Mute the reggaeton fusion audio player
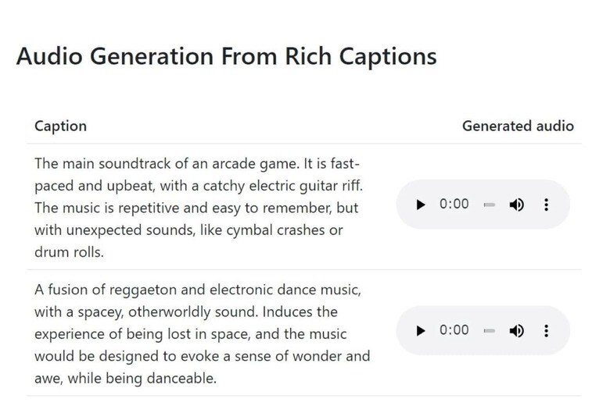 [x=516, y=330]
